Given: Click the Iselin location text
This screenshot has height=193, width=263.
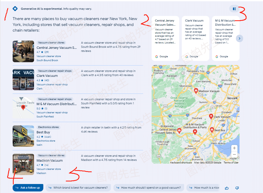Looking at the screenshot, I should [x=39, y=145].
